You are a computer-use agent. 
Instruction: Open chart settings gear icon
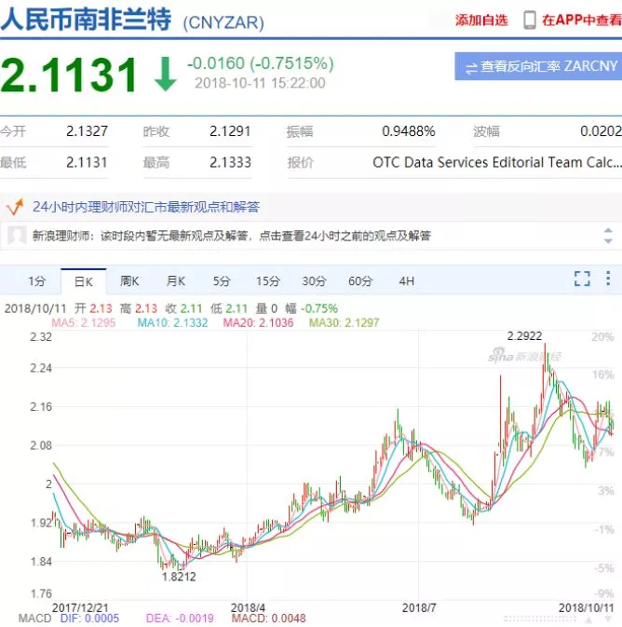(x=608, y=279)
